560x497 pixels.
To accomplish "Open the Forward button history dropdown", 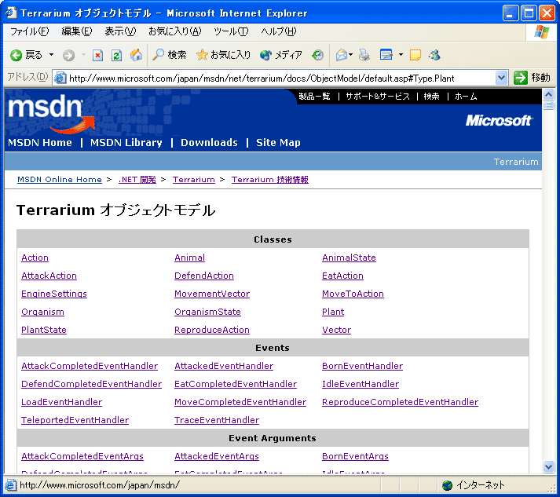I will [83, 55].
